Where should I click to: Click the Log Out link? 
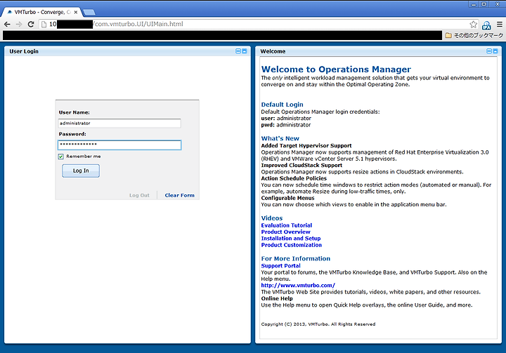[x=139, y=195]
